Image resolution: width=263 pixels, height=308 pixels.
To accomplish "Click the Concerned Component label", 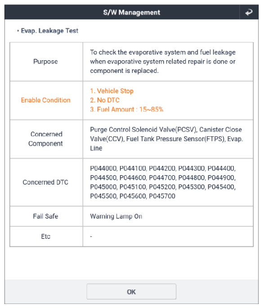I will pos(45,139).
